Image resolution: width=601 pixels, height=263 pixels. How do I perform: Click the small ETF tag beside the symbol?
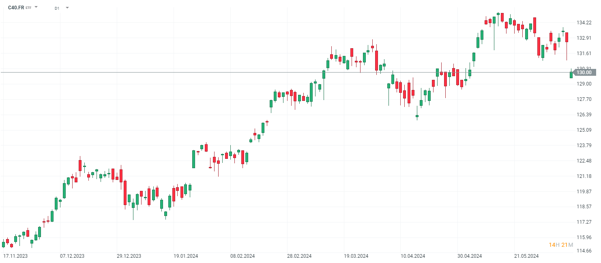(x=28, y=8)
